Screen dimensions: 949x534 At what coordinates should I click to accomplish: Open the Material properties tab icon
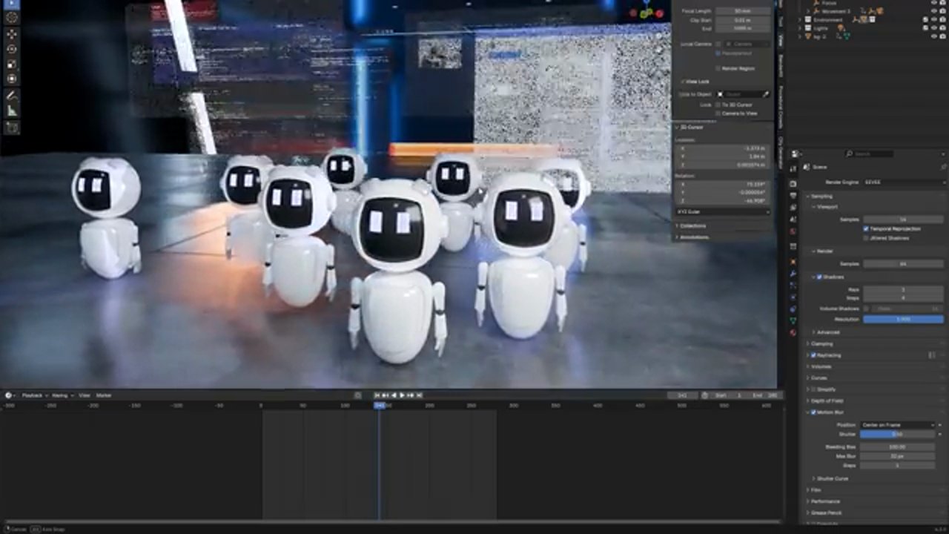(x=793, y=333)
